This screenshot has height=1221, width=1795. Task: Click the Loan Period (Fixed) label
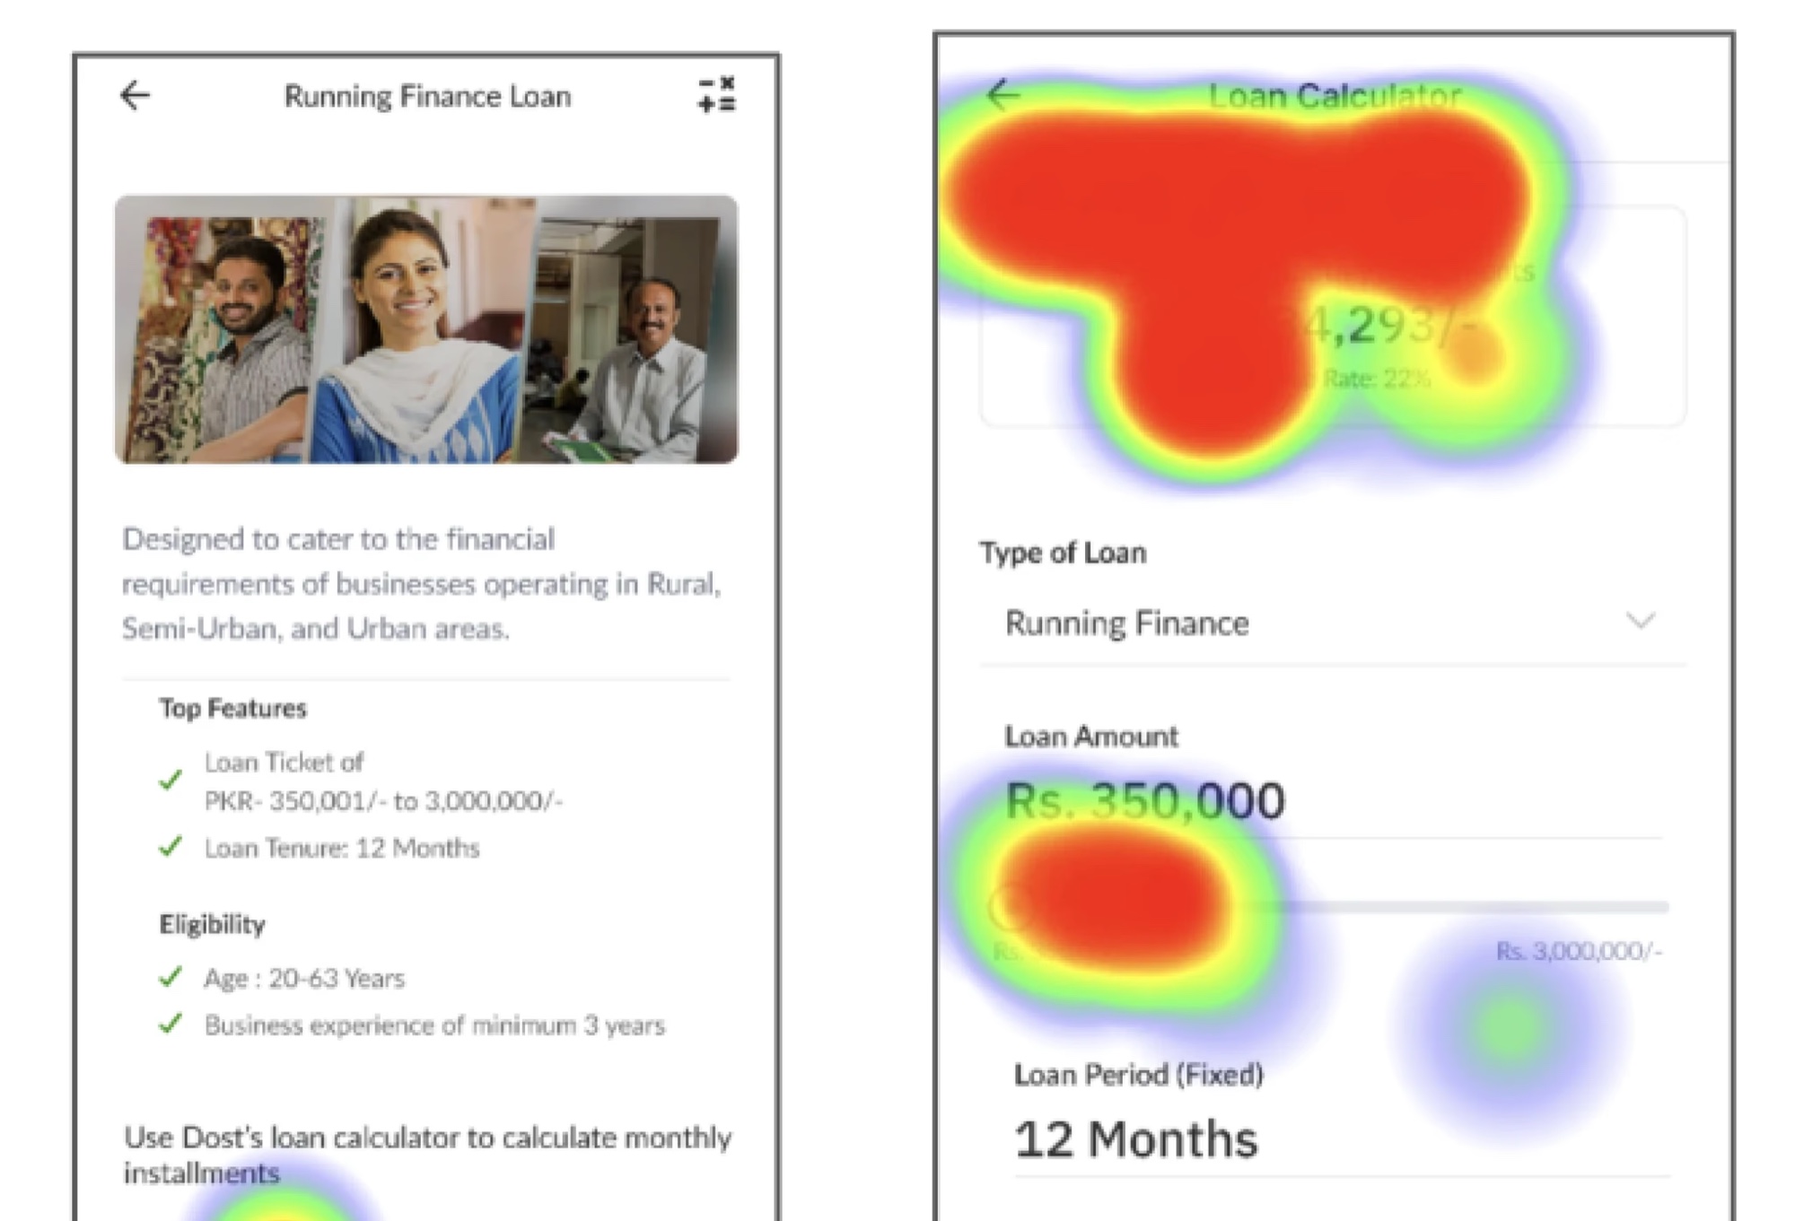point(1138,1075)
